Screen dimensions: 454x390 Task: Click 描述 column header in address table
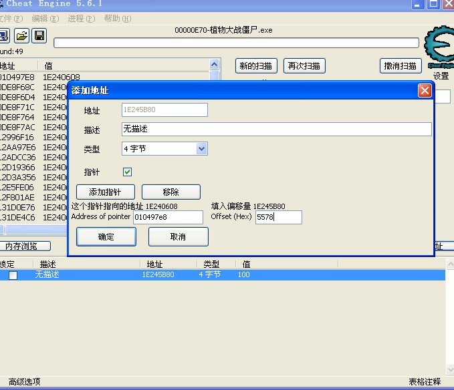click(x=47, y=264)
